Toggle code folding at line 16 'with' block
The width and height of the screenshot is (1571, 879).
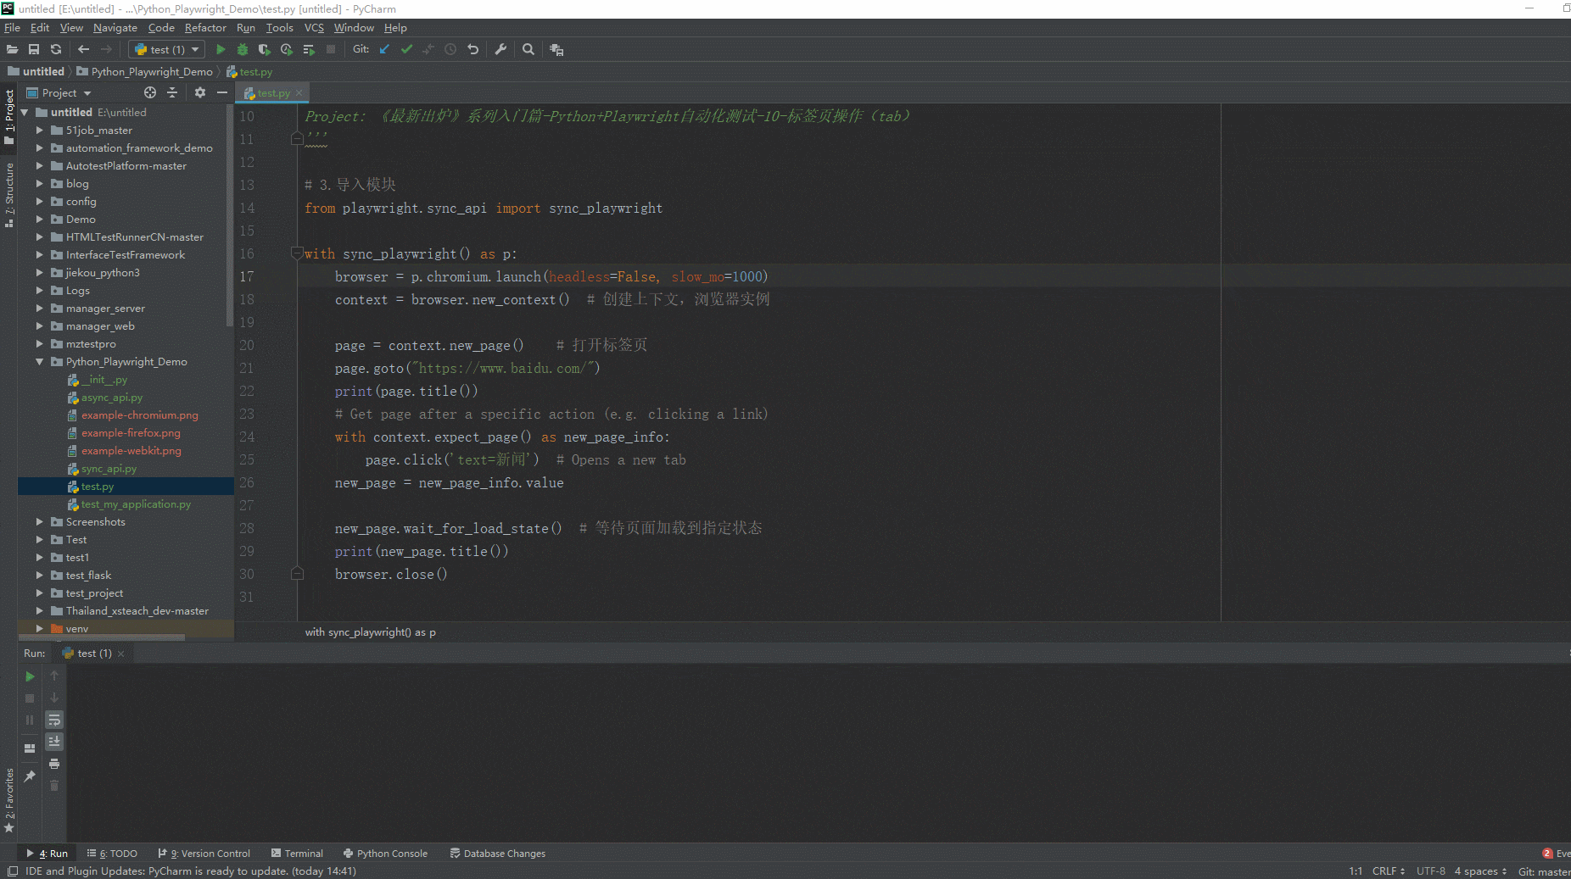297,253
